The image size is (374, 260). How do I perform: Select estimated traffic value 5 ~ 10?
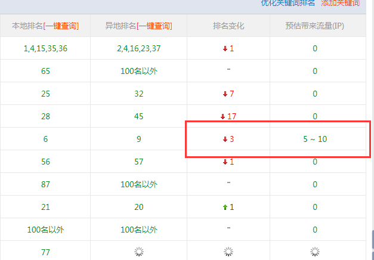click(x=315, y=139)
